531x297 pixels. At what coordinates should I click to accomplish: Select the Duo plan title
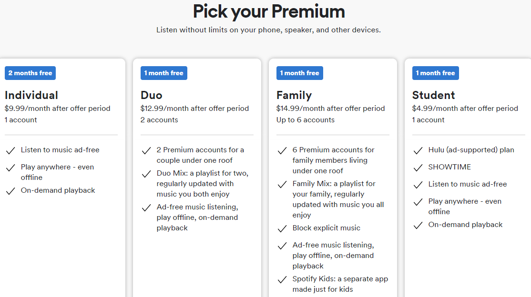(152, 95)
